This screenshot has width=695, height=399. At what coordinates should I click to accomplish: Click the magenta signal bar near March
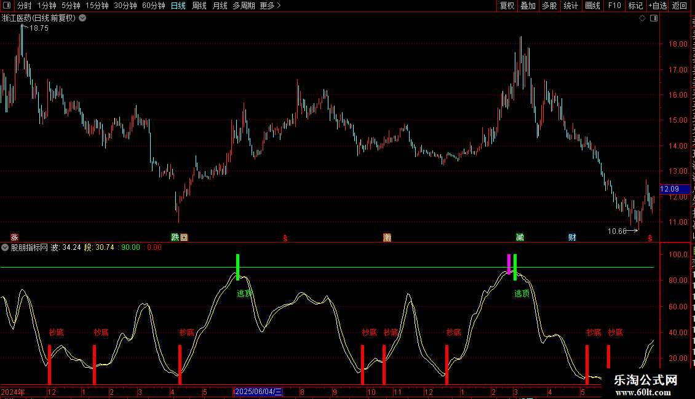point(509,263)
